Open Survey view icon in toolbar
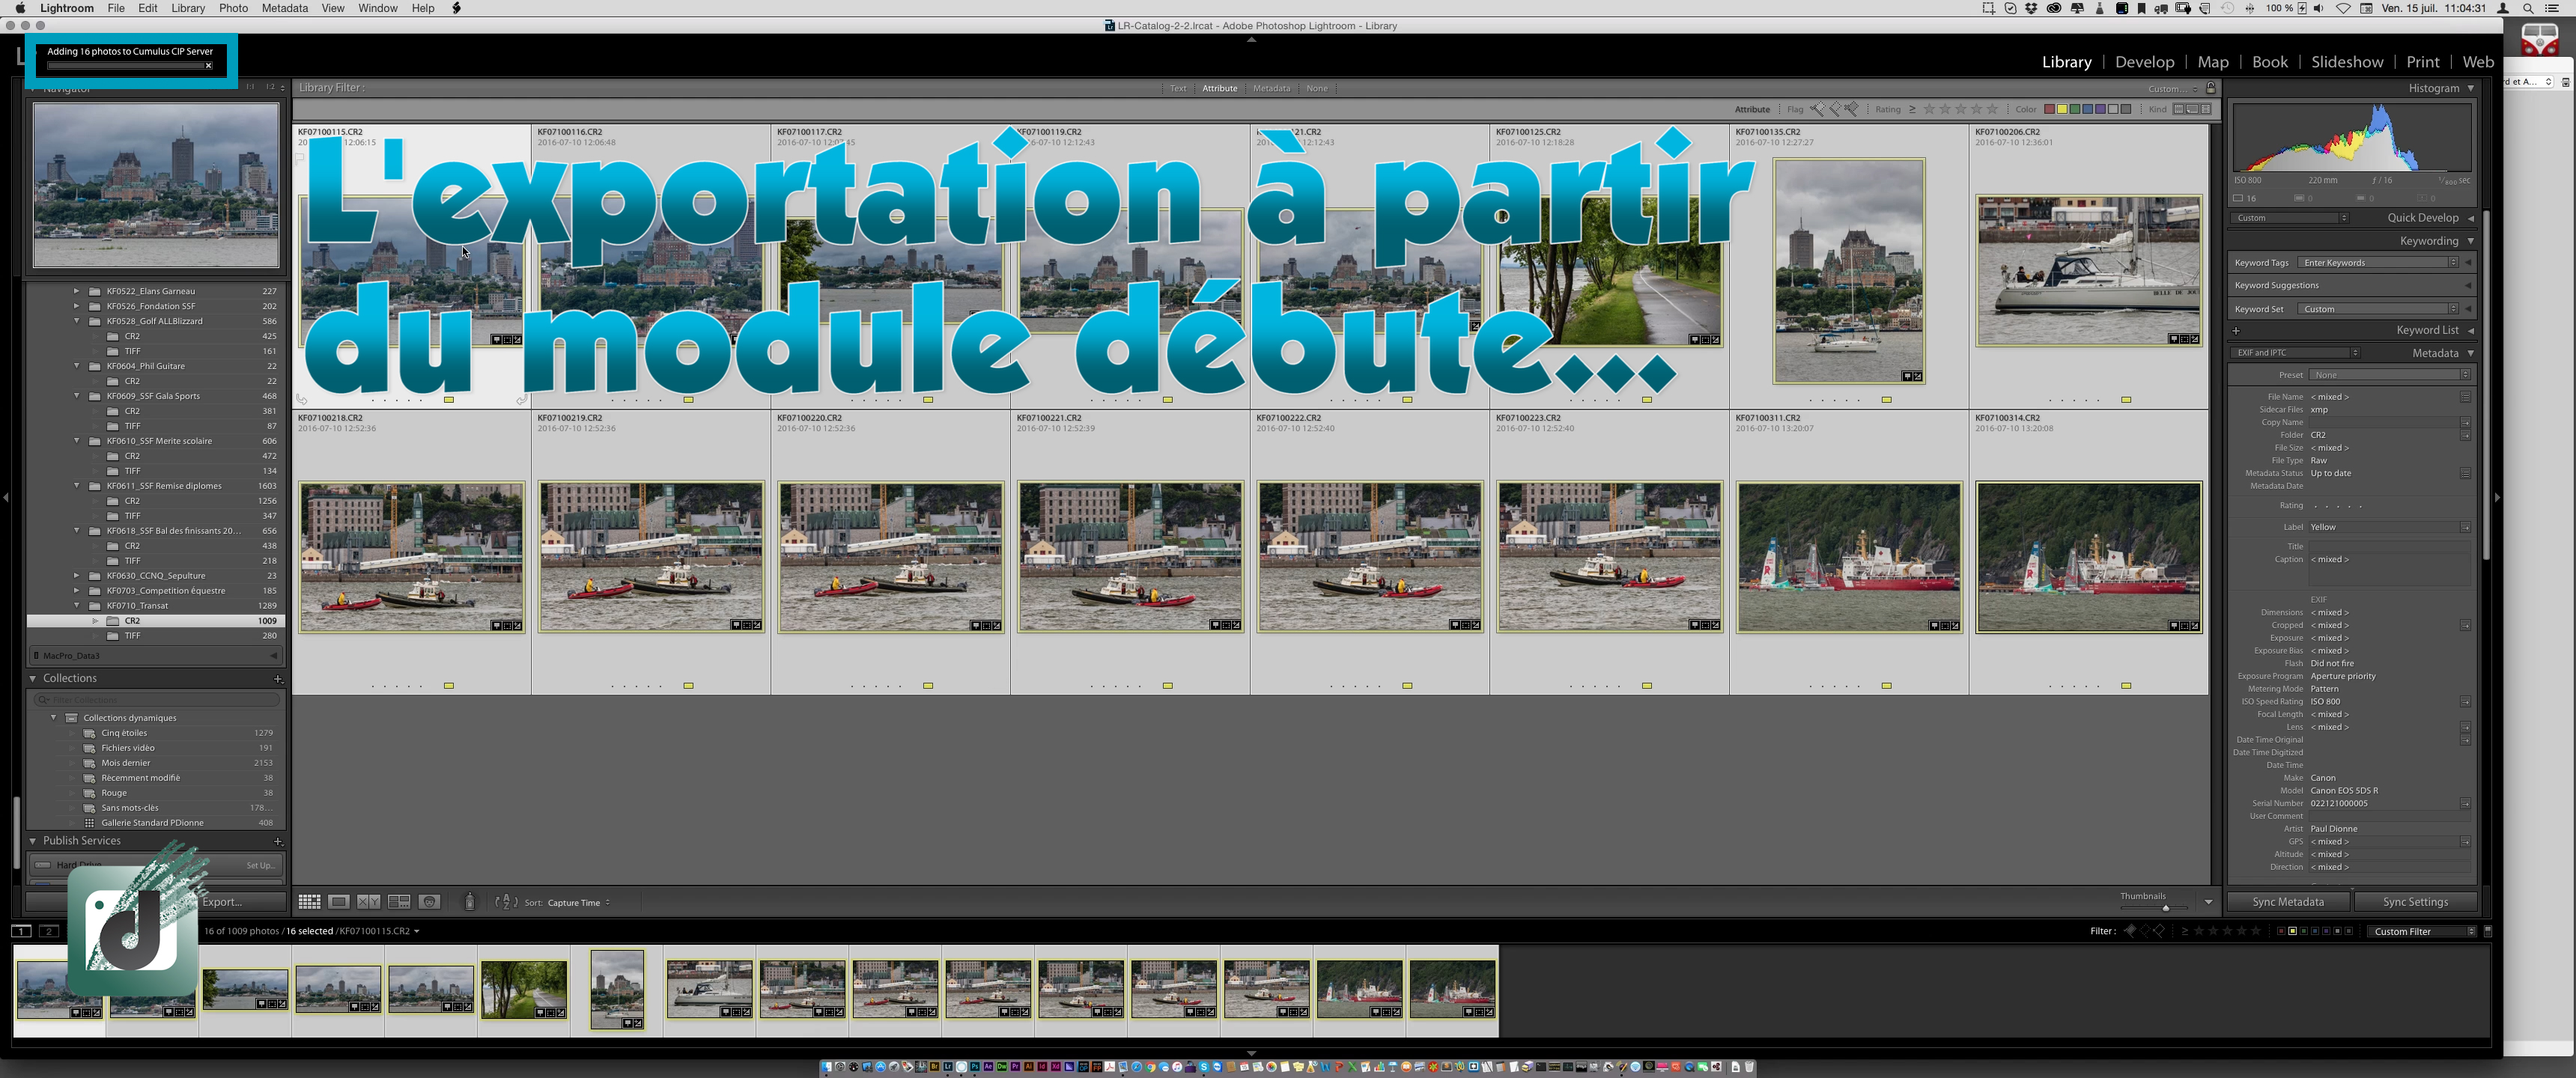2576x1078 pixels. pos(399,902)
